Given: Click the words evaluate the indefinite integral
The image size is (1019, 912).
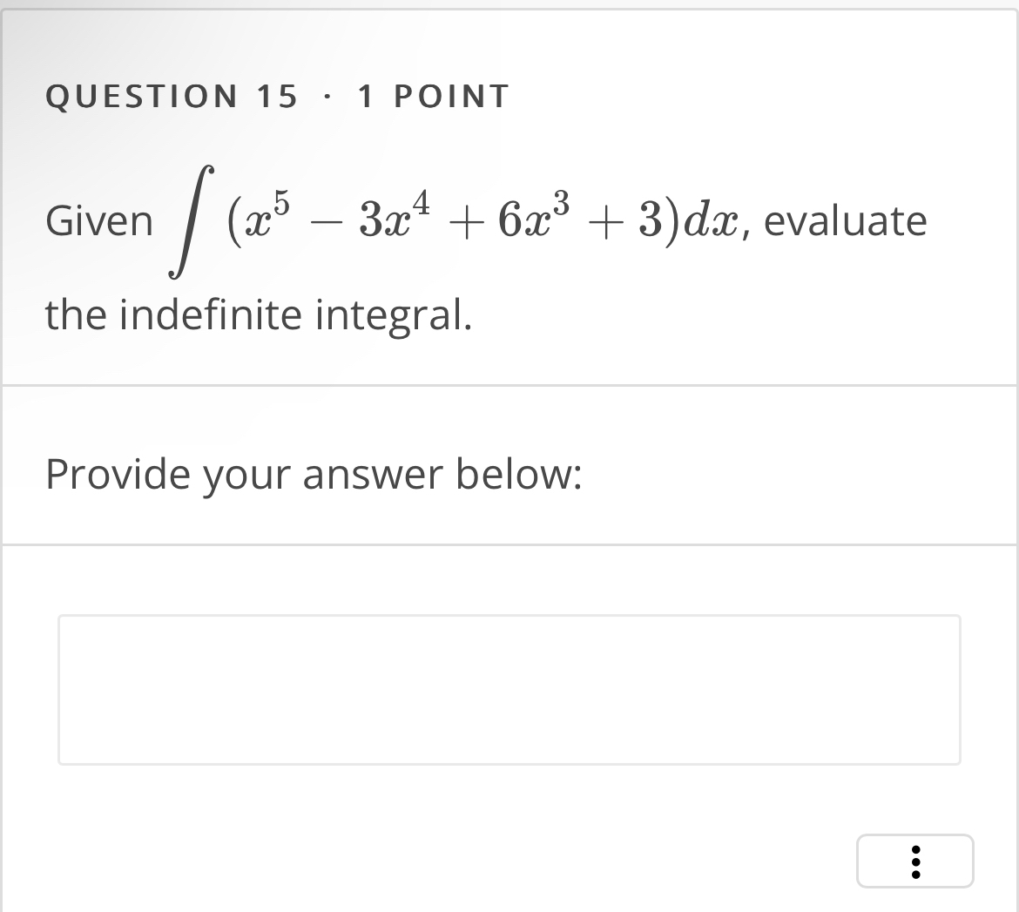Looking at the screenshot, I should click(x=259, y=315).
